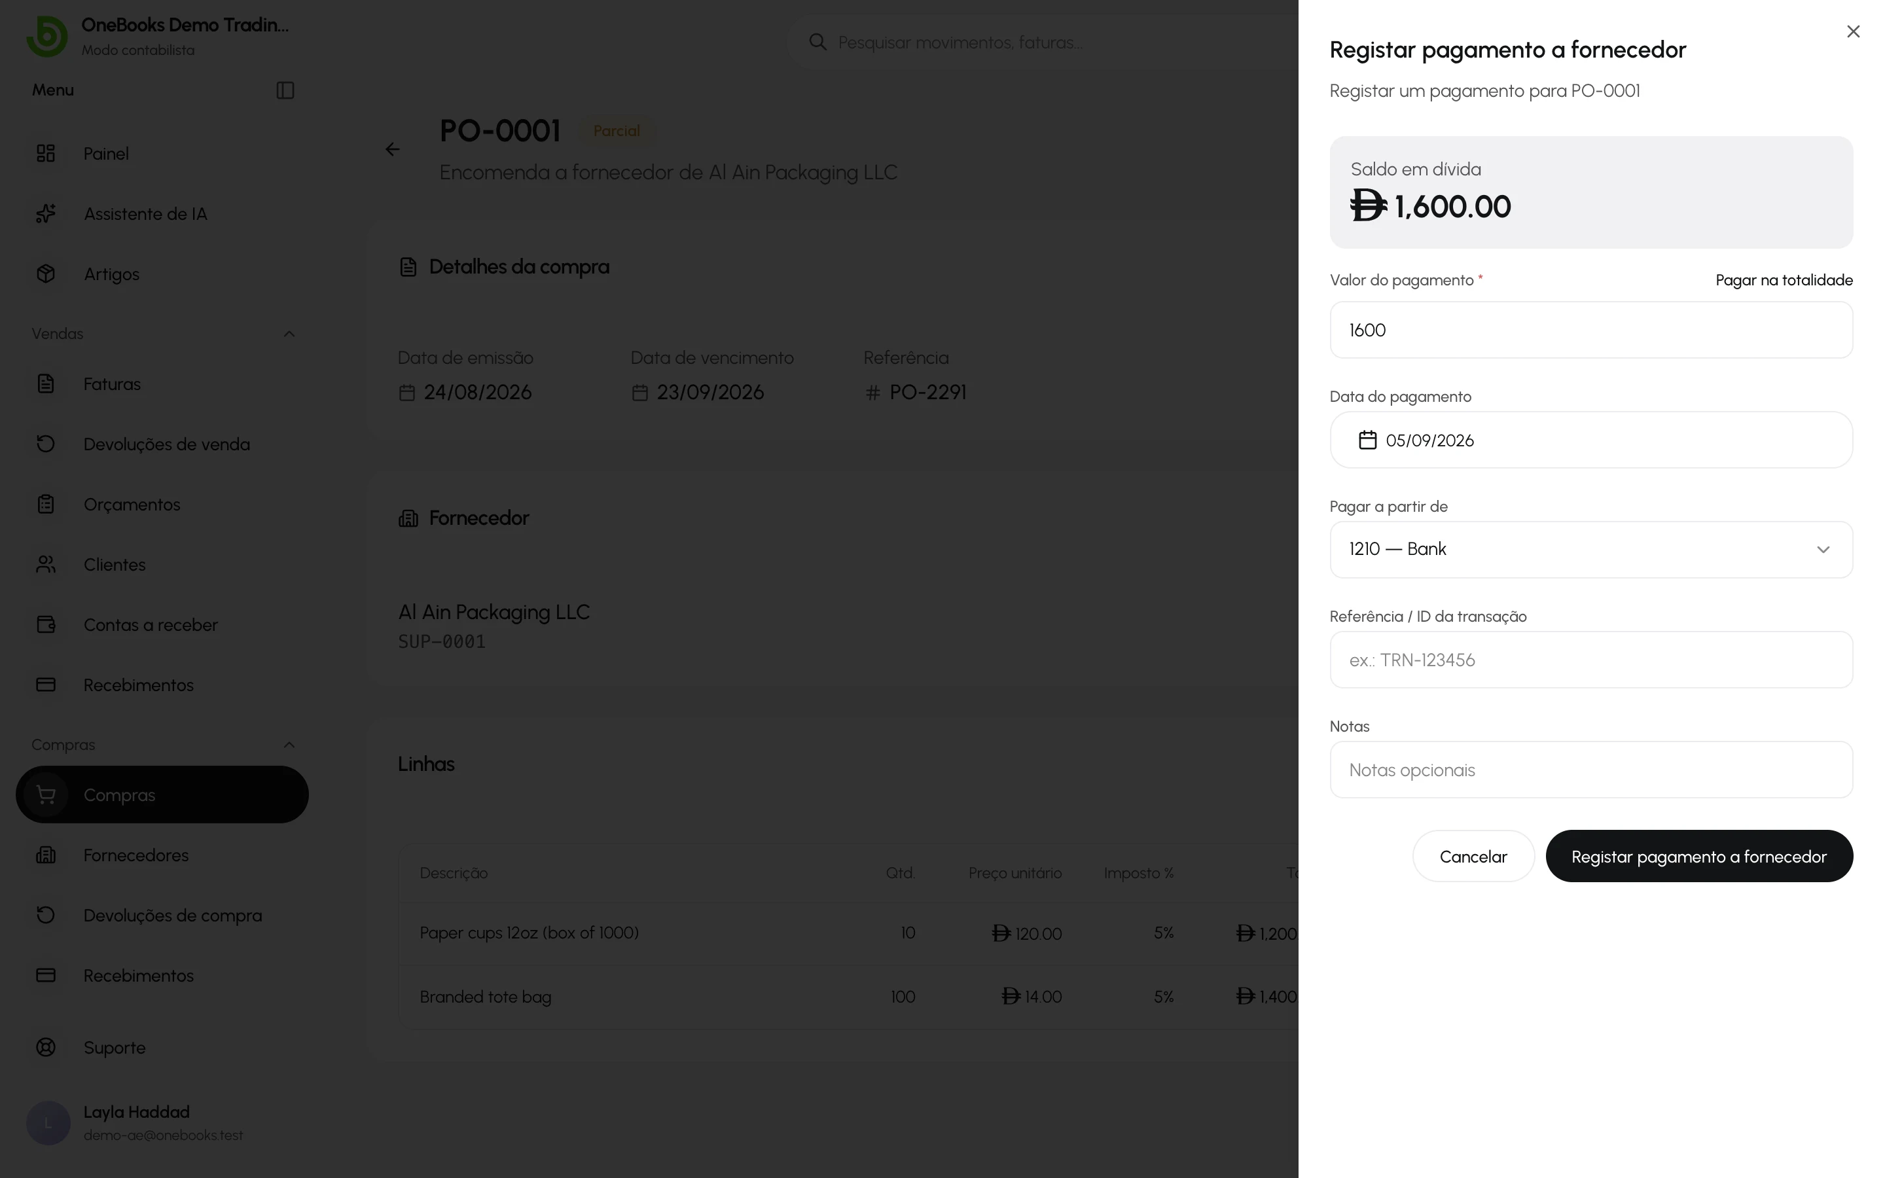Screen dimensions: 1885x1178
Task: Click the Fornecedor section building icon
Action: pos(408,518)
